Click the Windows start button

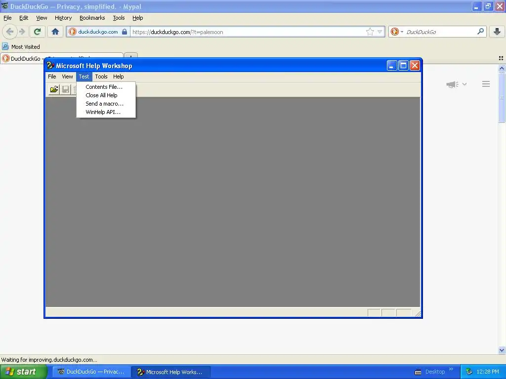tap(23, 372)
